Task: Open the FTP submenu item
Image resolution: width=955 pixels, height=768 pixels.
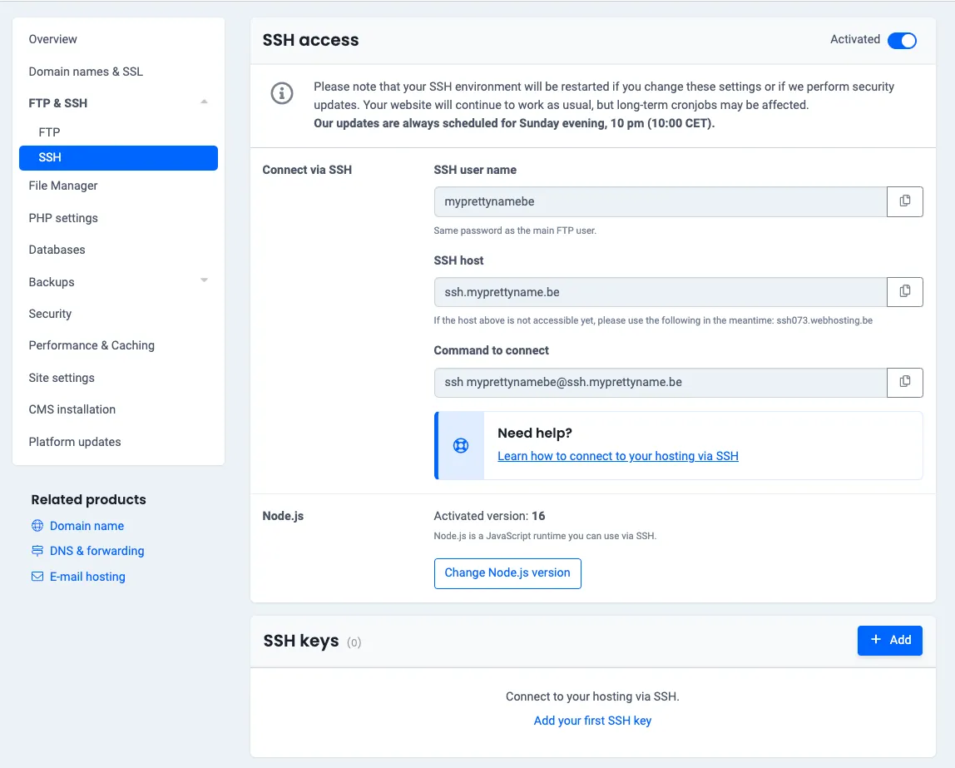Action: click(49, 132)
